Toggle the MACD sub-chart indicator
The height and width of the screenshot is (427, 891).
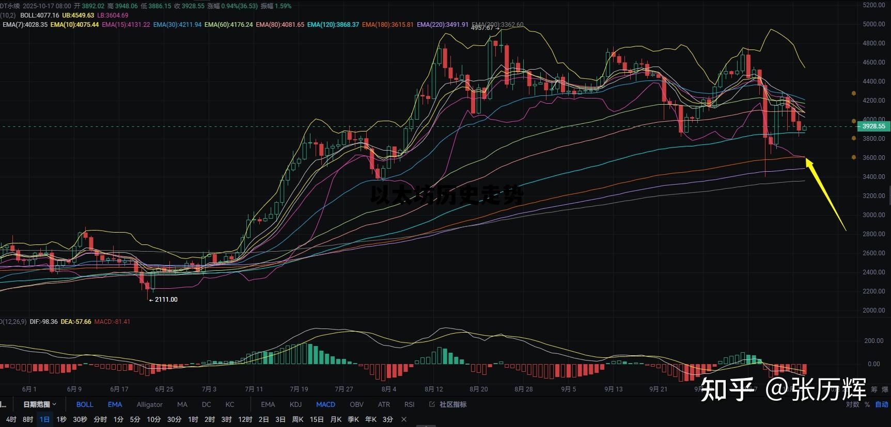[325, 404]
